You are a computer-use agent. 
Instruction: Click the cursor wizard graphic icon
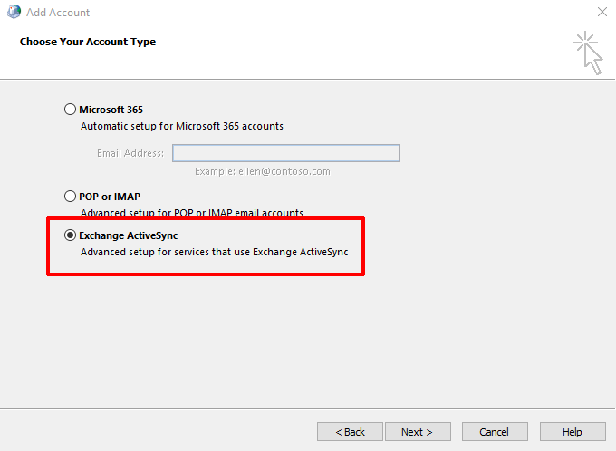click(588, 53)
